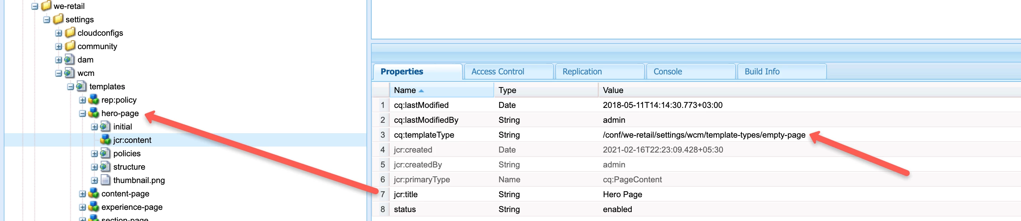Open the Replication tab
The height and width of the screenshot is (221, 1021).
(582, 71)
